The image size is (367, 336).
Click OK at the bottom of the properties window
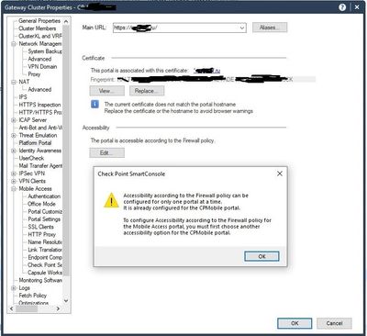click(x=295, y=323)
